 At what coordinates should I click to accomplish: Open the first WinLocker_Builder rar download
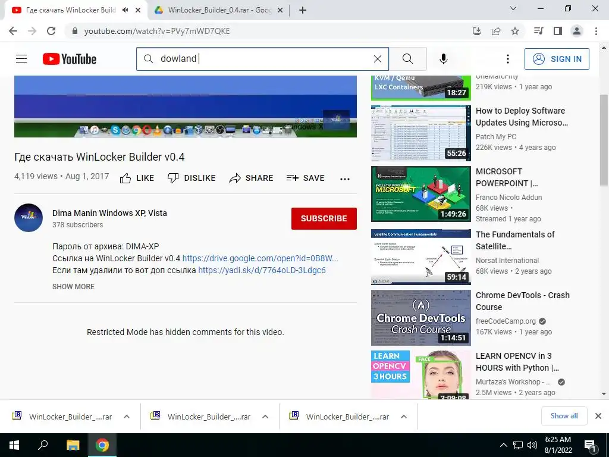[62, 417]
